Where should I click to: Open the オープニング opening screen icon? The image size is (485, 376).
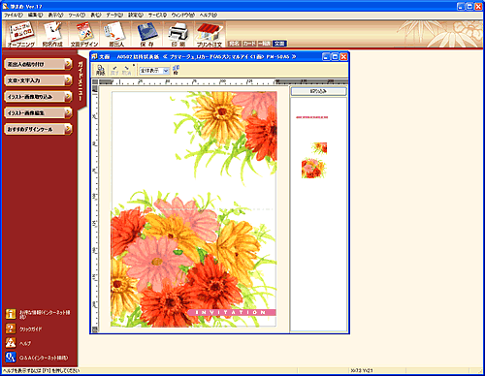[20, 34]
